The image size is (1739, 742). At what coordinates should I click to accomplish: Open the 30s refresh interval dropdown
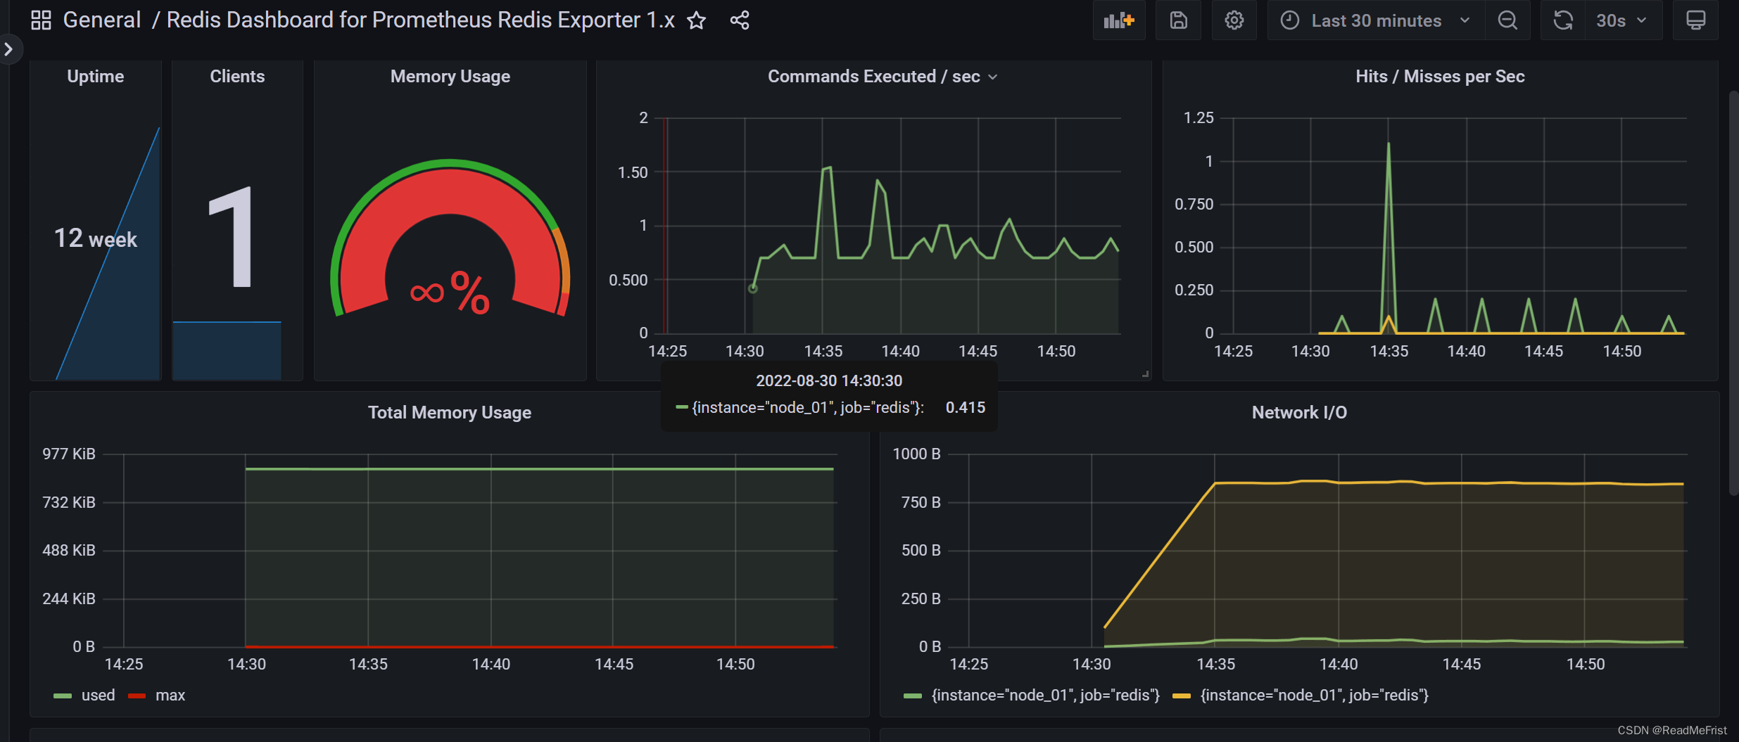pyautogui.click(x=1623, y=20)
